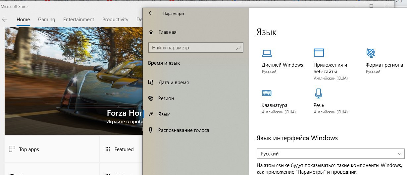The width and height of the screenshot is (407, 175).
Task: Open the Forza Horizon banner in Store
Action: click(74, 81)
